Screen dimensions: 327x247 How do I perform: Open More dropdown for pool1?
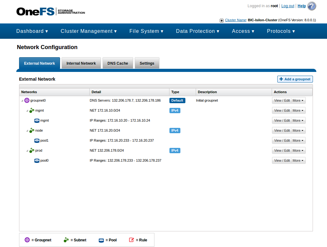pos(298,140)
